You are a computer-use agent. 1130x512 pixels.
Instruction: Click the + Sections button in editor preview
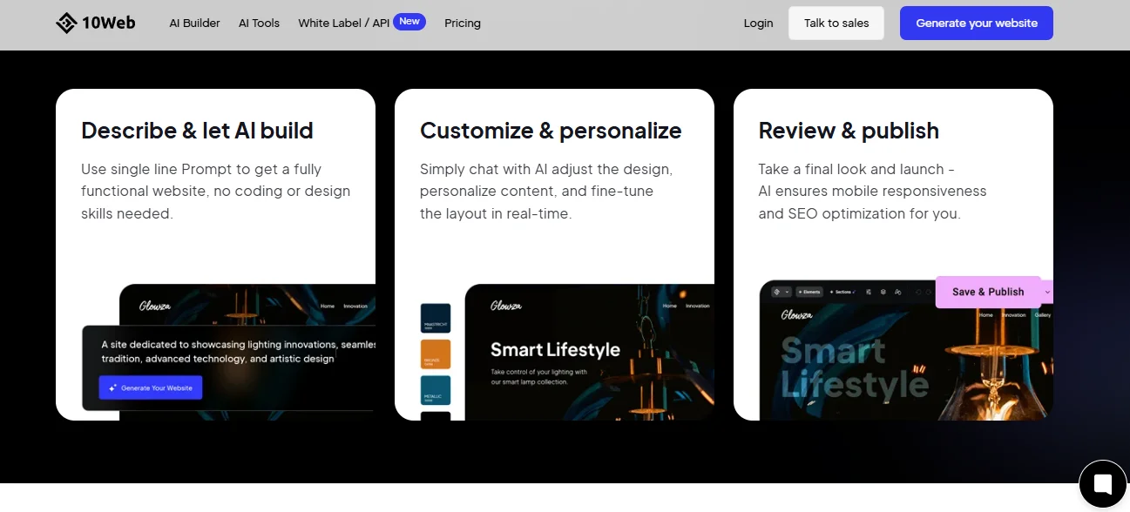click(842, 292)
